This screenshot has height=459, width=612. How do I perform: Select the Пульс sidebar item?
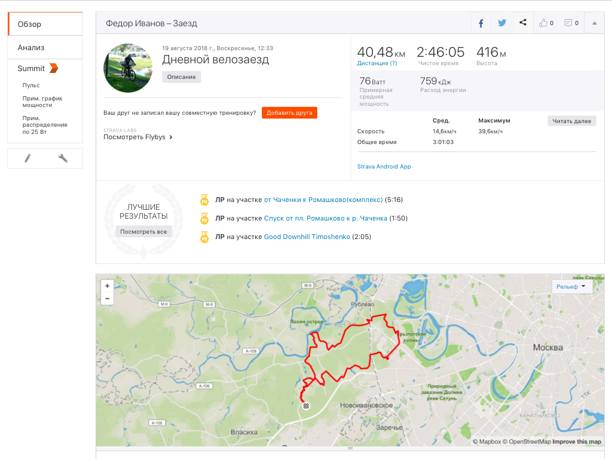click(31, 85)
